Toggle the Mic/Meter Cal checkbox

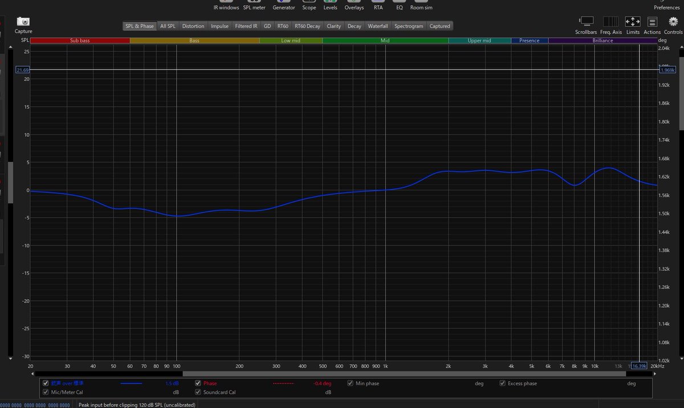click(46, 392)
